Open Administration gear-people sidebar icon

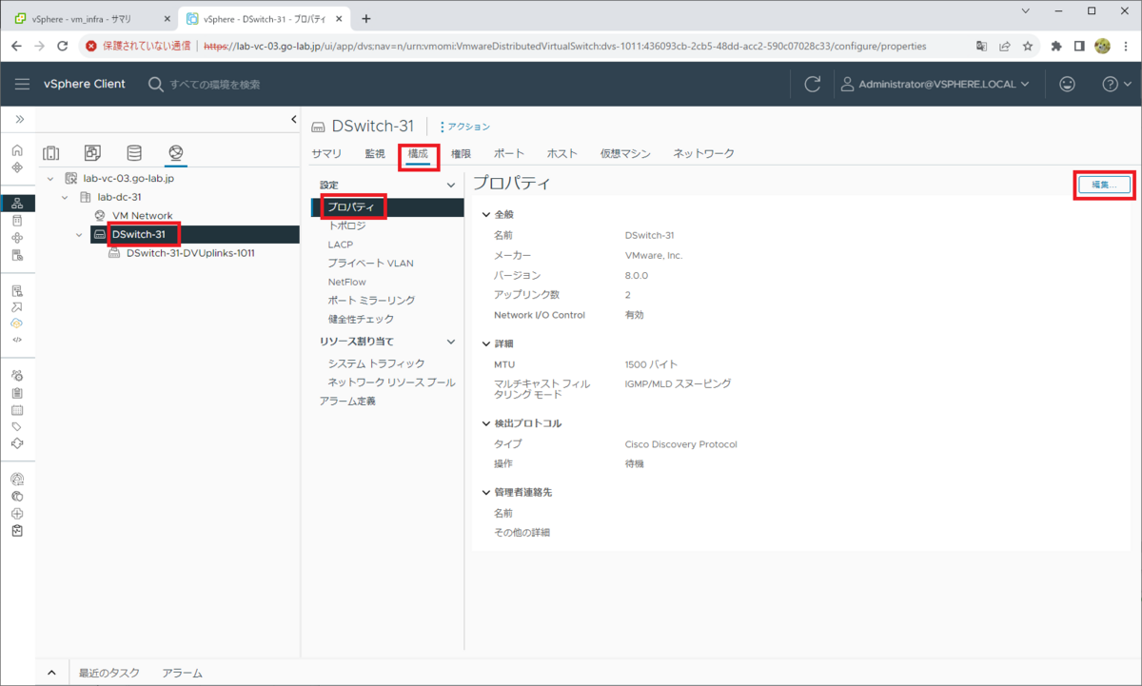[17, 375]
